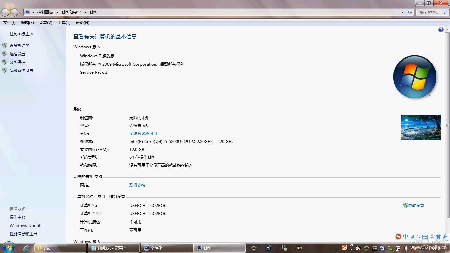The image size is (450, 253).
Task: Launch Internet Explorer from the taskbar
Action: [x=26, y=248]
